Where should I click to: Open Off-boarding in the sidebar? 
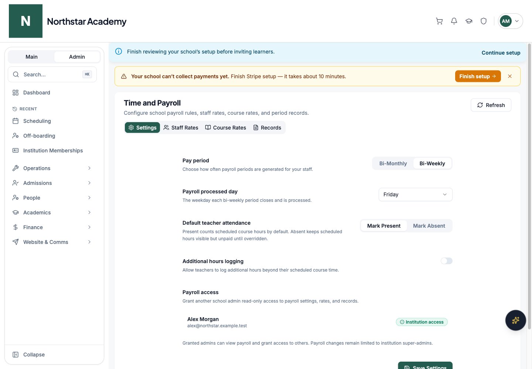[x=54, y=136]
